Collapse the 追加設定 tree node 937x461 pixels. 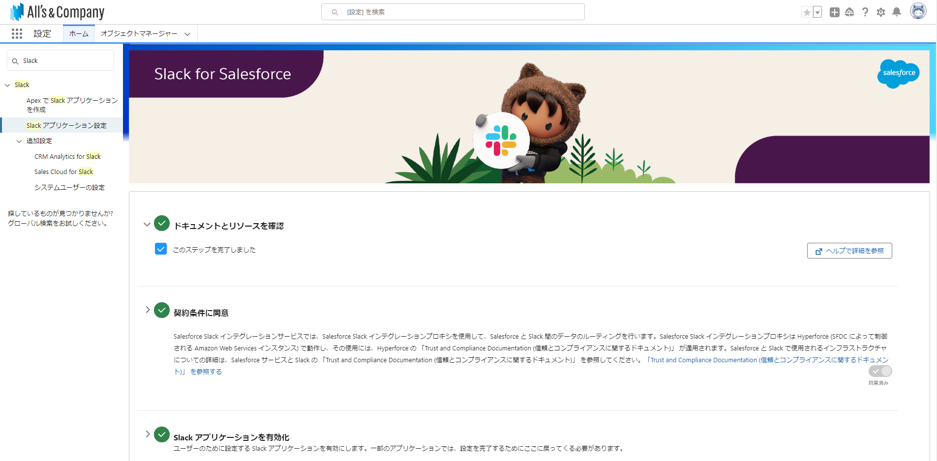[x=19, y=141]
